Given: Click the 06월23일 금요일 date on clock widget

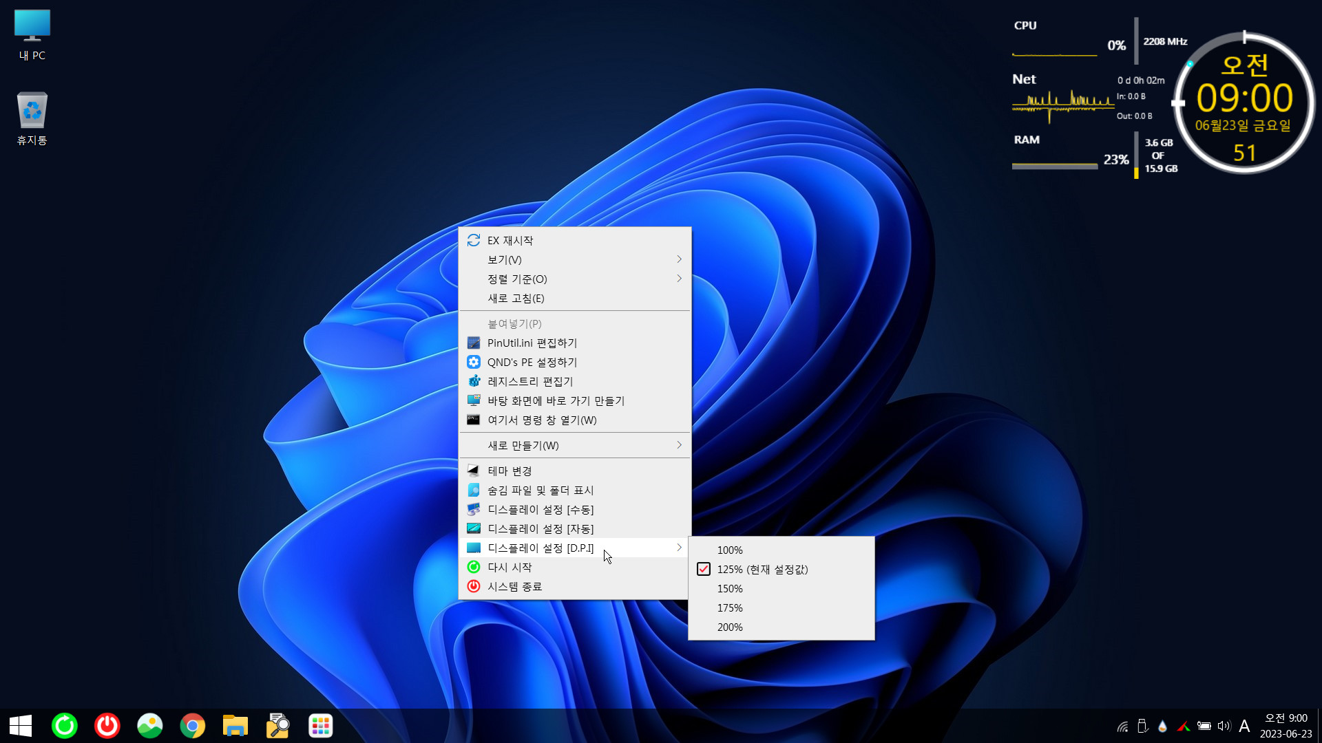Looking at the screenshot, I should click(x=1243, y=125).
